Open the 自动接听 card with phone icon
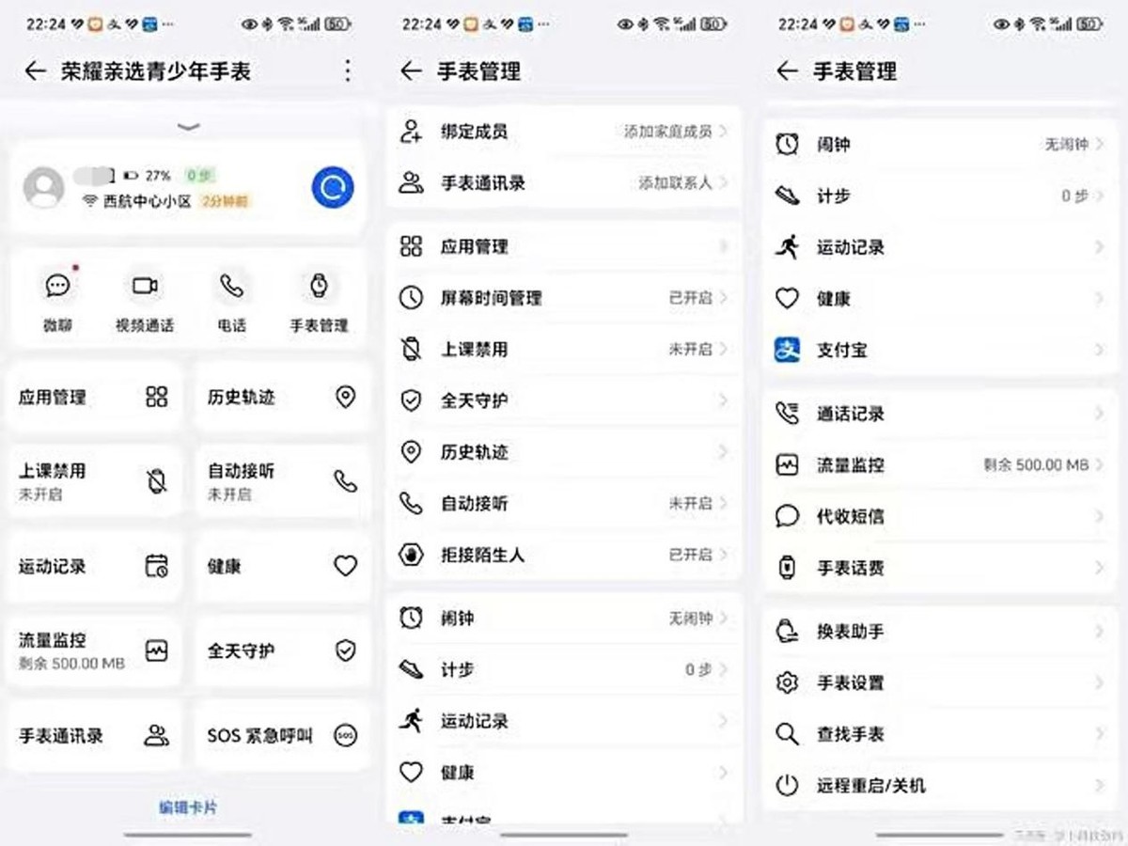The width and height of the screenshot is (1128, 846). 282,481
